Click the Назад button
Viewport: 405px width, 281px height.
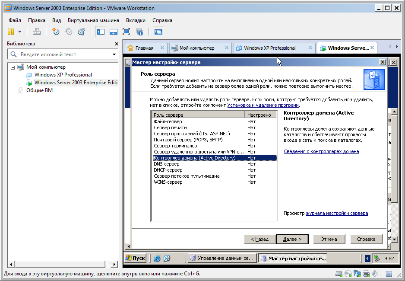pyautogui.click(x=260, y=239)
